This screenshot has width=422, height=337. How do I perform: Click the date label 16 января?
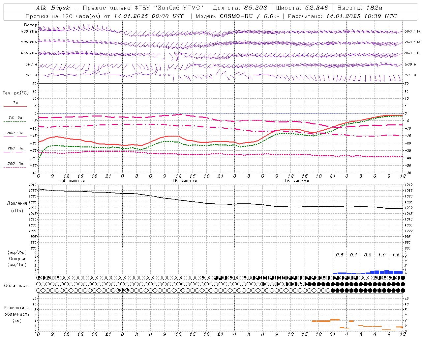[296, 181]
